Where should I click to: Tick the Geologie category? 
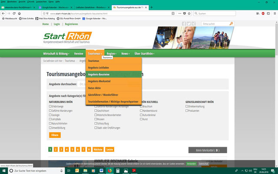click(x=50, y=115)
